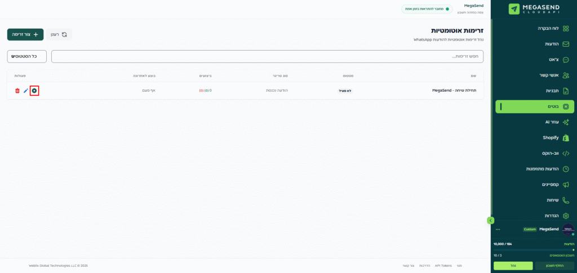Delete the flow with the red trash icon
Screen dimensions: 577x273
17,91
